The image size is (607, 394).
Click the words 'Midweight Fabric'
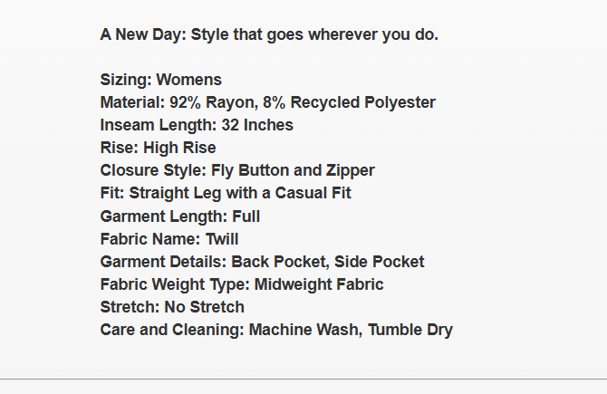coord(319,284)
